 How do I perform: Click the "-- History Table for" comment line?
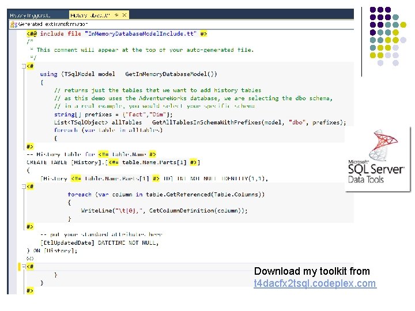point(91,154)
